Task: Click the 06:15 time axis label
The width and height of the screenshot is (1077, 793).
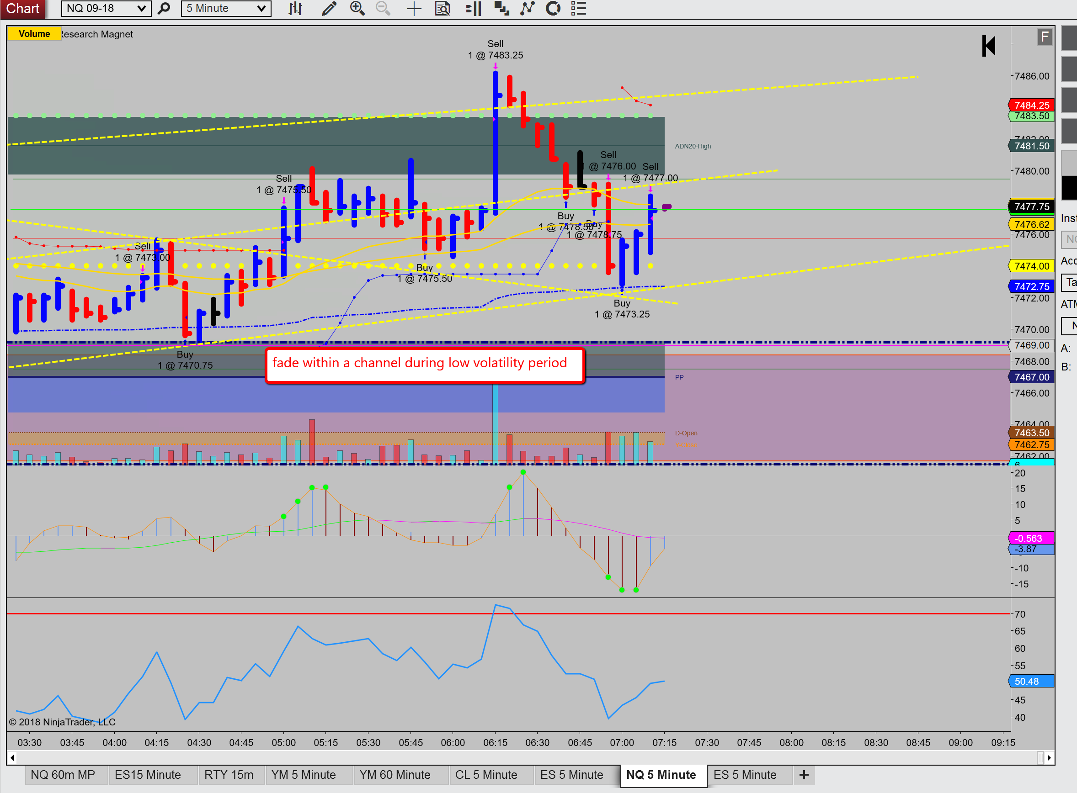Action: click(495, 743)
